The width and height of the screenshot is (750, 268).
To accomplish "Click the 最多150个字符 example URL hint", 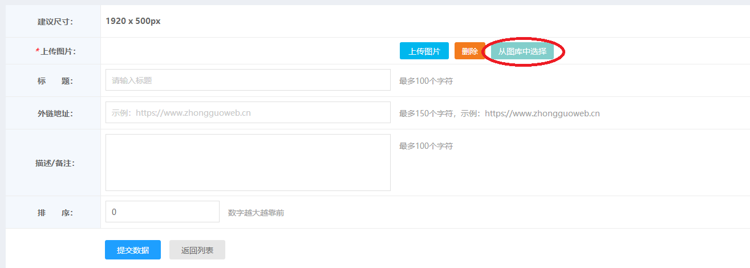I will point(499,113).
